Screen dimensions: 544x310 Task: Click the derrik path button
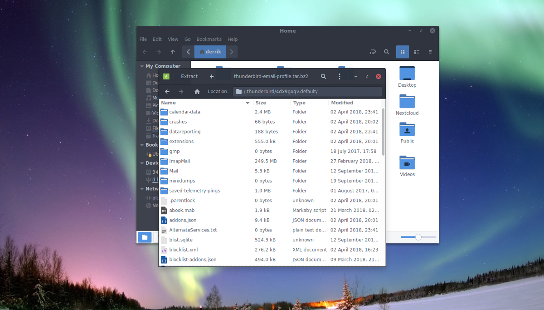click(x=210, y=52)
